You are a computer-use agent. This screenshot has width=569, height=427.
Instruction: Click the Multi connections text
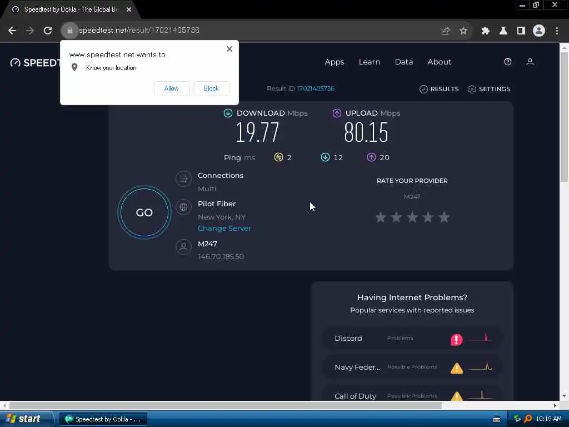(x=207, y=189)
